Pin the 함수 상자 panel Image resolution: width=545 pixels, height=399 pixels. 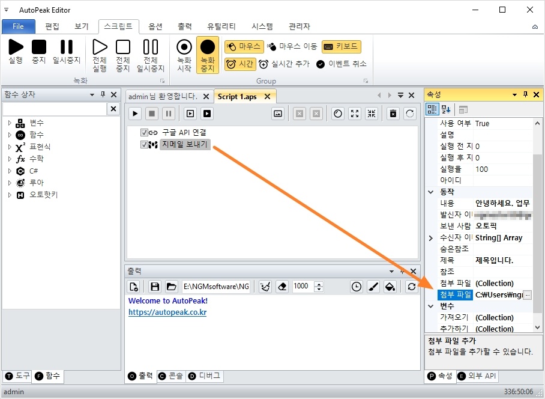click(103, 94)
